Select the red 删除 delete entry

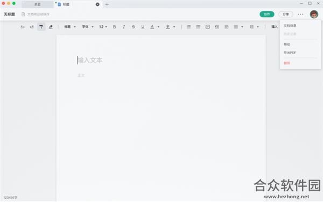pos(287,63)
